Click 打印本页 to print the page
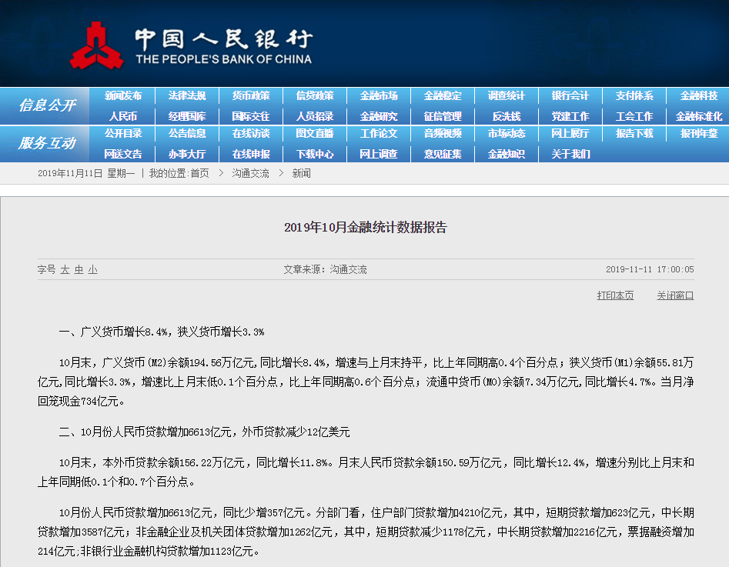The image size is (729, 567). [615, 295]
